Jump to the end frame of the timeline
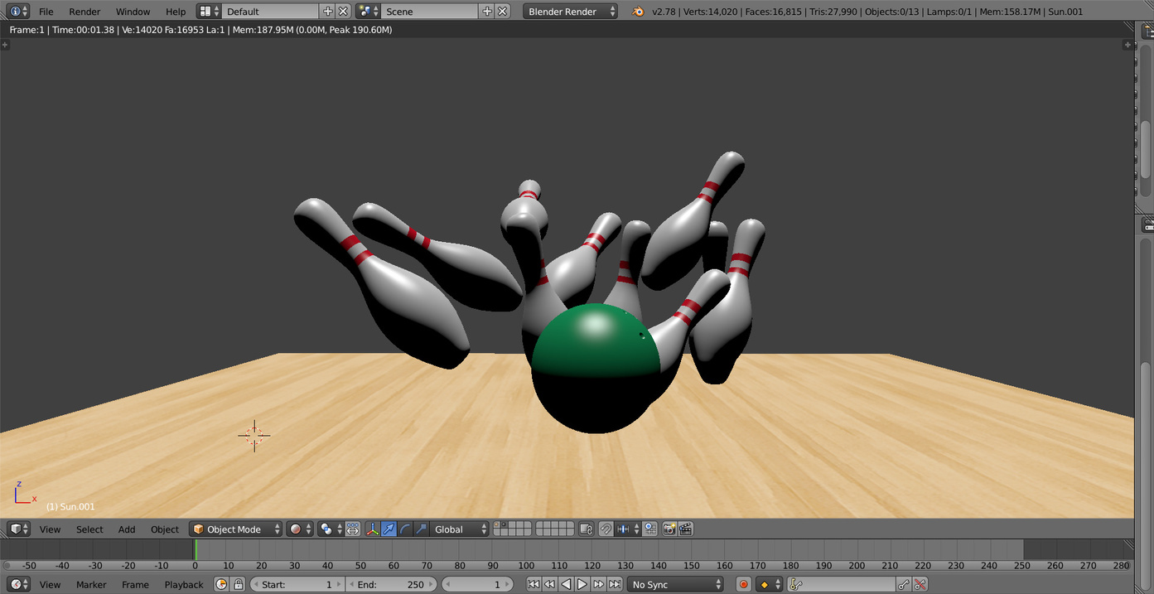 [615, 585]
